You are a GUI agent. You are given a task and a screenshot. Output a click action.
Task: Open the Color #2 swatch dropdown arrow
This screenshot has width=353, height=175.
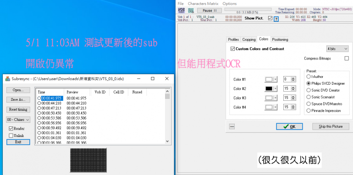click(x=276, y=88)
